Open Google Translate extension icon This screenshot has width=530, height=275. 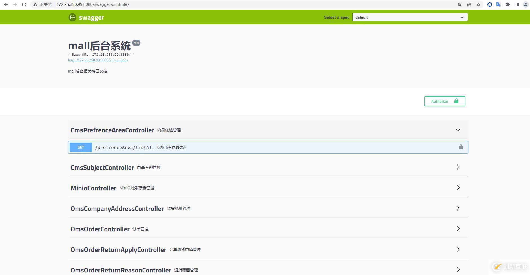click(x=499, y=4)
